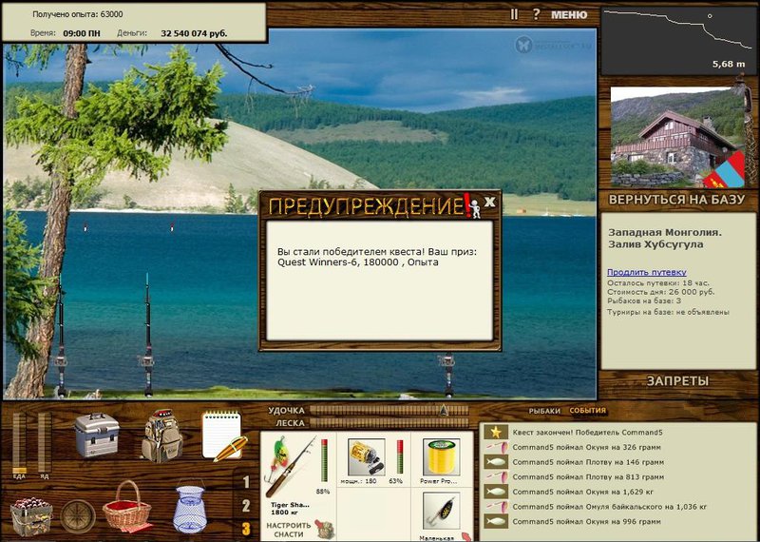Viewport: 760px width, 542px height.
Task: Select rod slot 3
Action: (246, 529)
